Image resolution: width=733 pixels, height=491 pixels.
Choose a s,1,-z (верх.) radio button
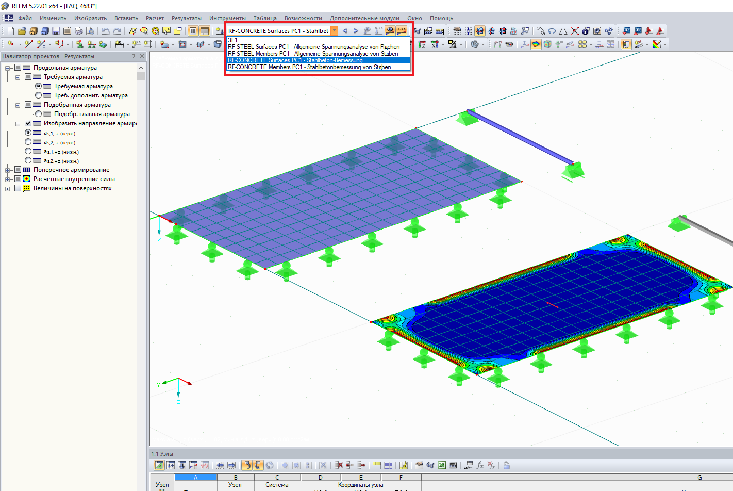coord(28,133)
